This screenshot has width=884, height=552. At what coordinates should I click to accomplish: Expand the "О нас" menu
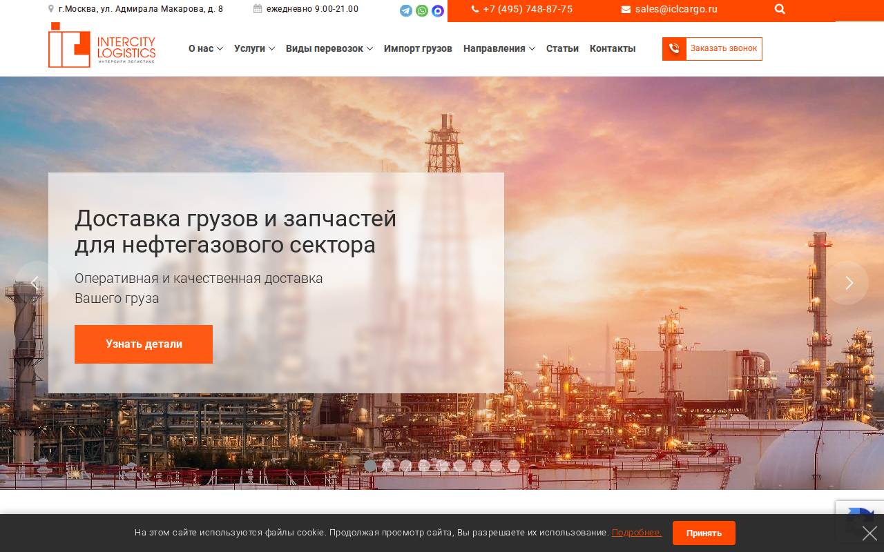click(x=206, y=48)
